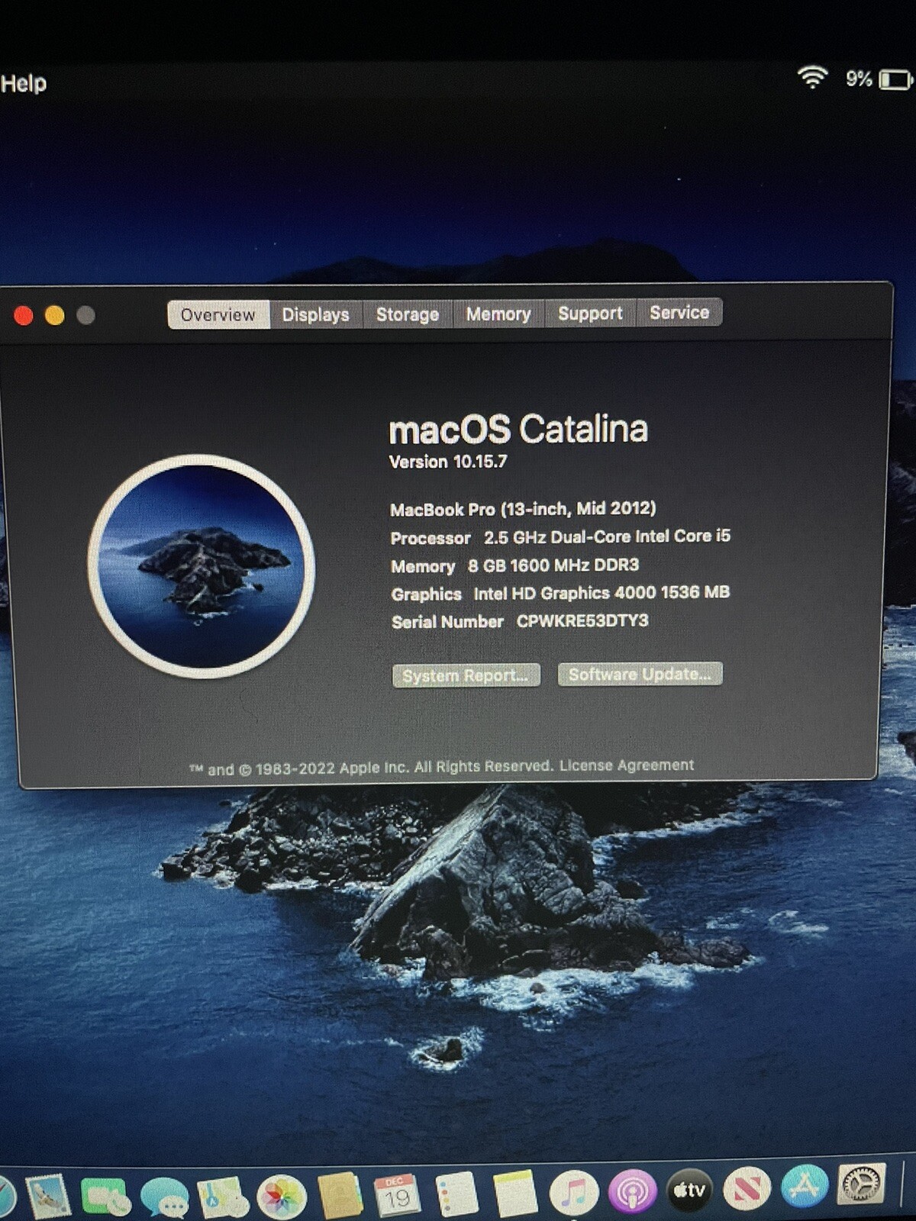Viewport: 916px width, 1221px height.
Task: Open the Maps app in the Dock
Action: click(222, 1197)
